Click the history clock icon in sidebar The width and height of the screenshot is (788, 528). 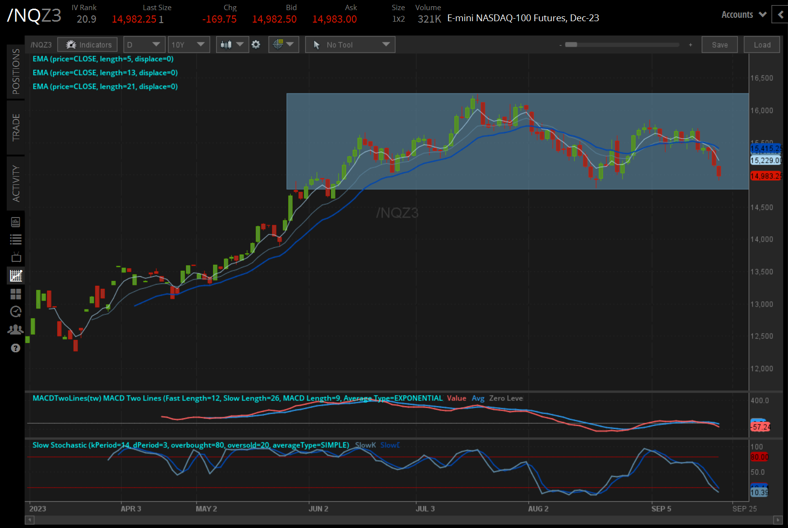[16, 311]
